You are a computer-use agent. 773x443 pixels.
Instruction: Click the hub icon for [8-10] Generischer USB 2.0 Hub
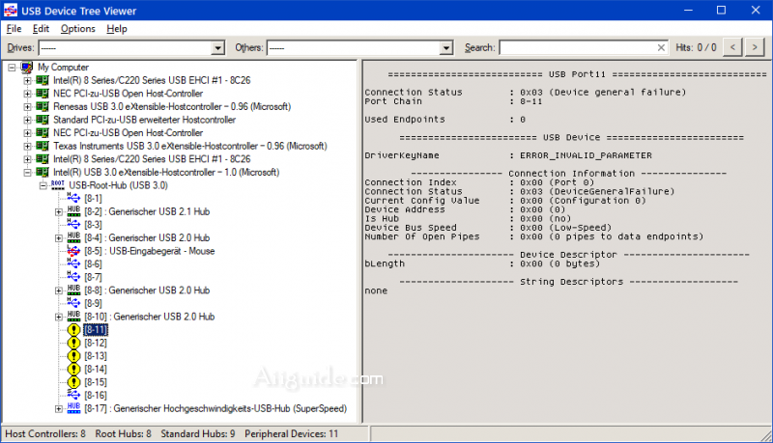[73, 316]
